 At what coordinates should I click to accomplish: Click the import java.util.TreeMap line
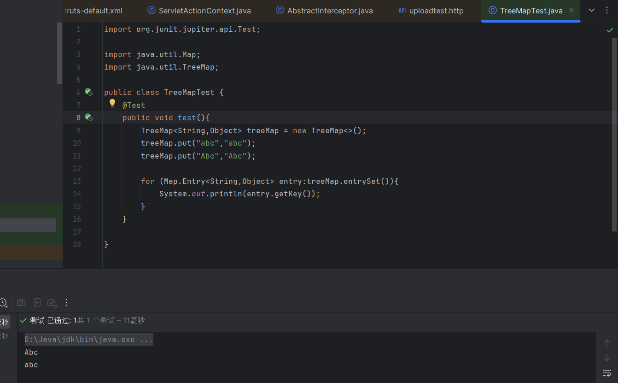(x=162, y=67)
